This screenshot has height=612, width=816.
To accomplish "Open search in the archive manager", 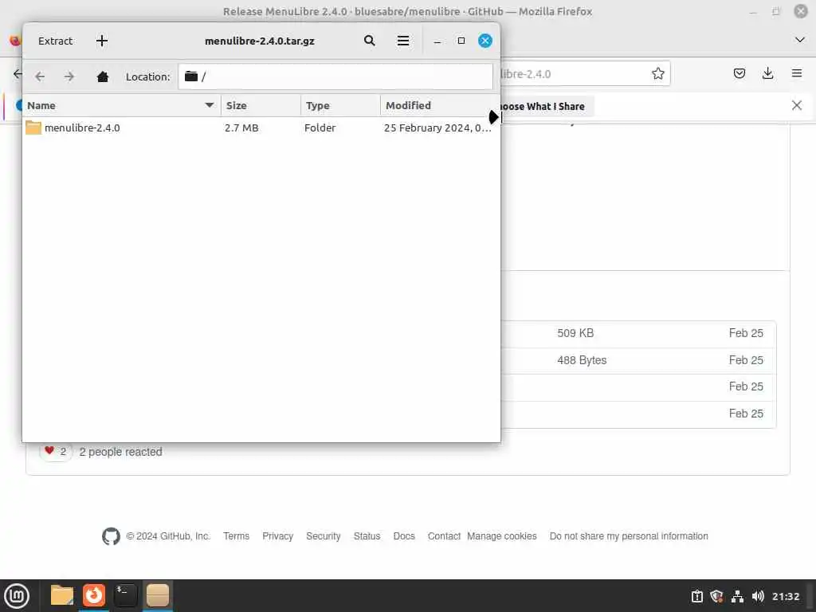I will pyautogui.click(x=370, y=41).
